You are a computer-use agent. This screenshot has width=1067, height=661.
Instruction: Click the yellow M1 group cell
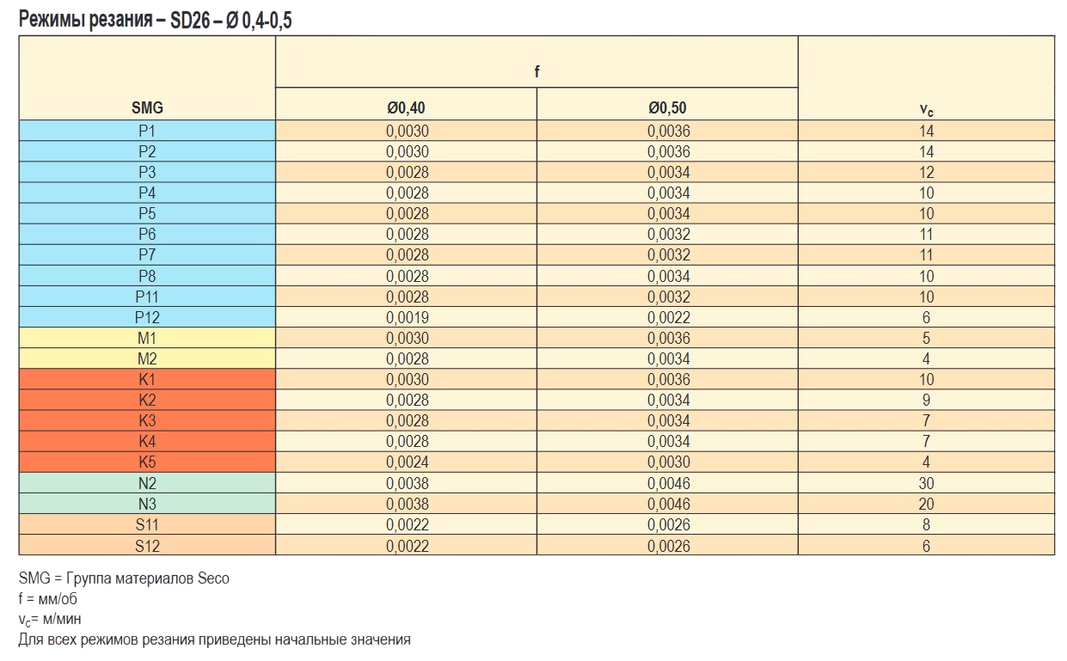pyautogui.click(x=147, y=338)
